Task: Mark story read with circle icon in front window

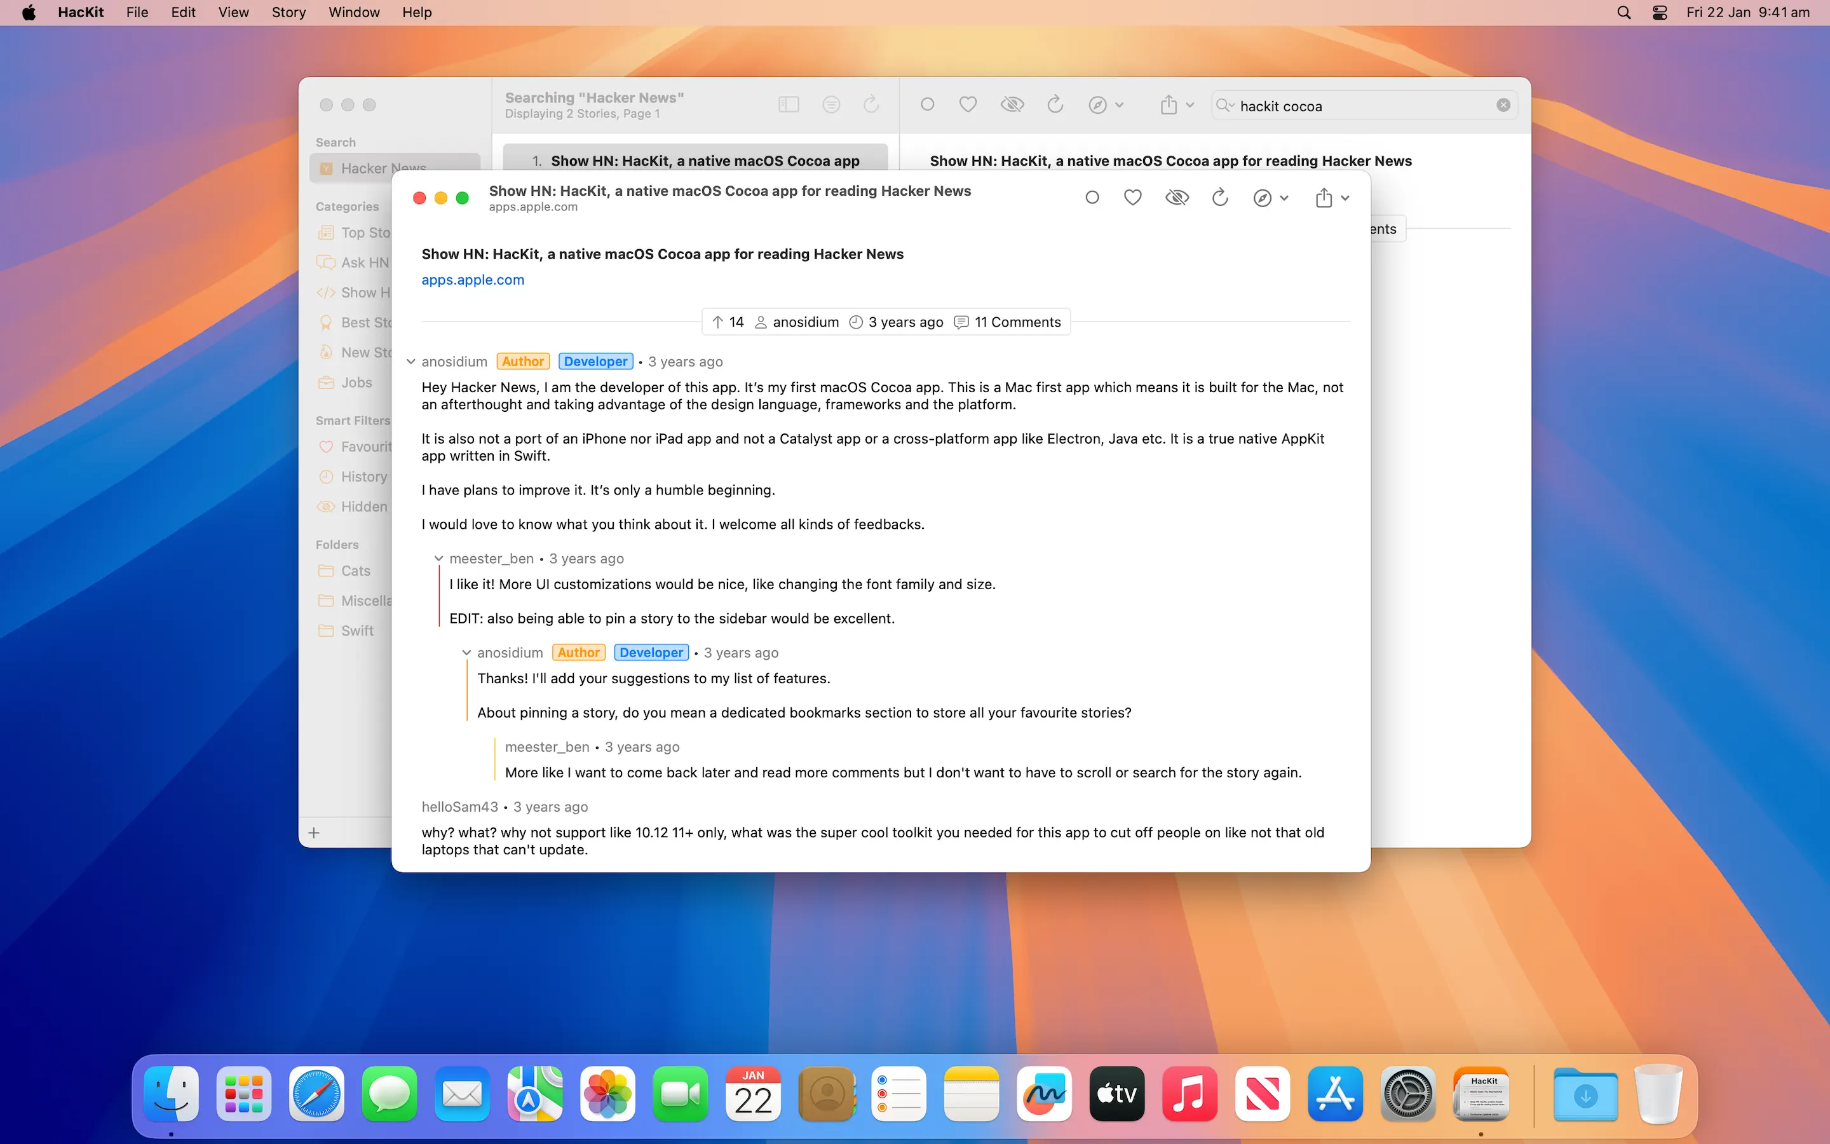Action: click(1092, 198)
